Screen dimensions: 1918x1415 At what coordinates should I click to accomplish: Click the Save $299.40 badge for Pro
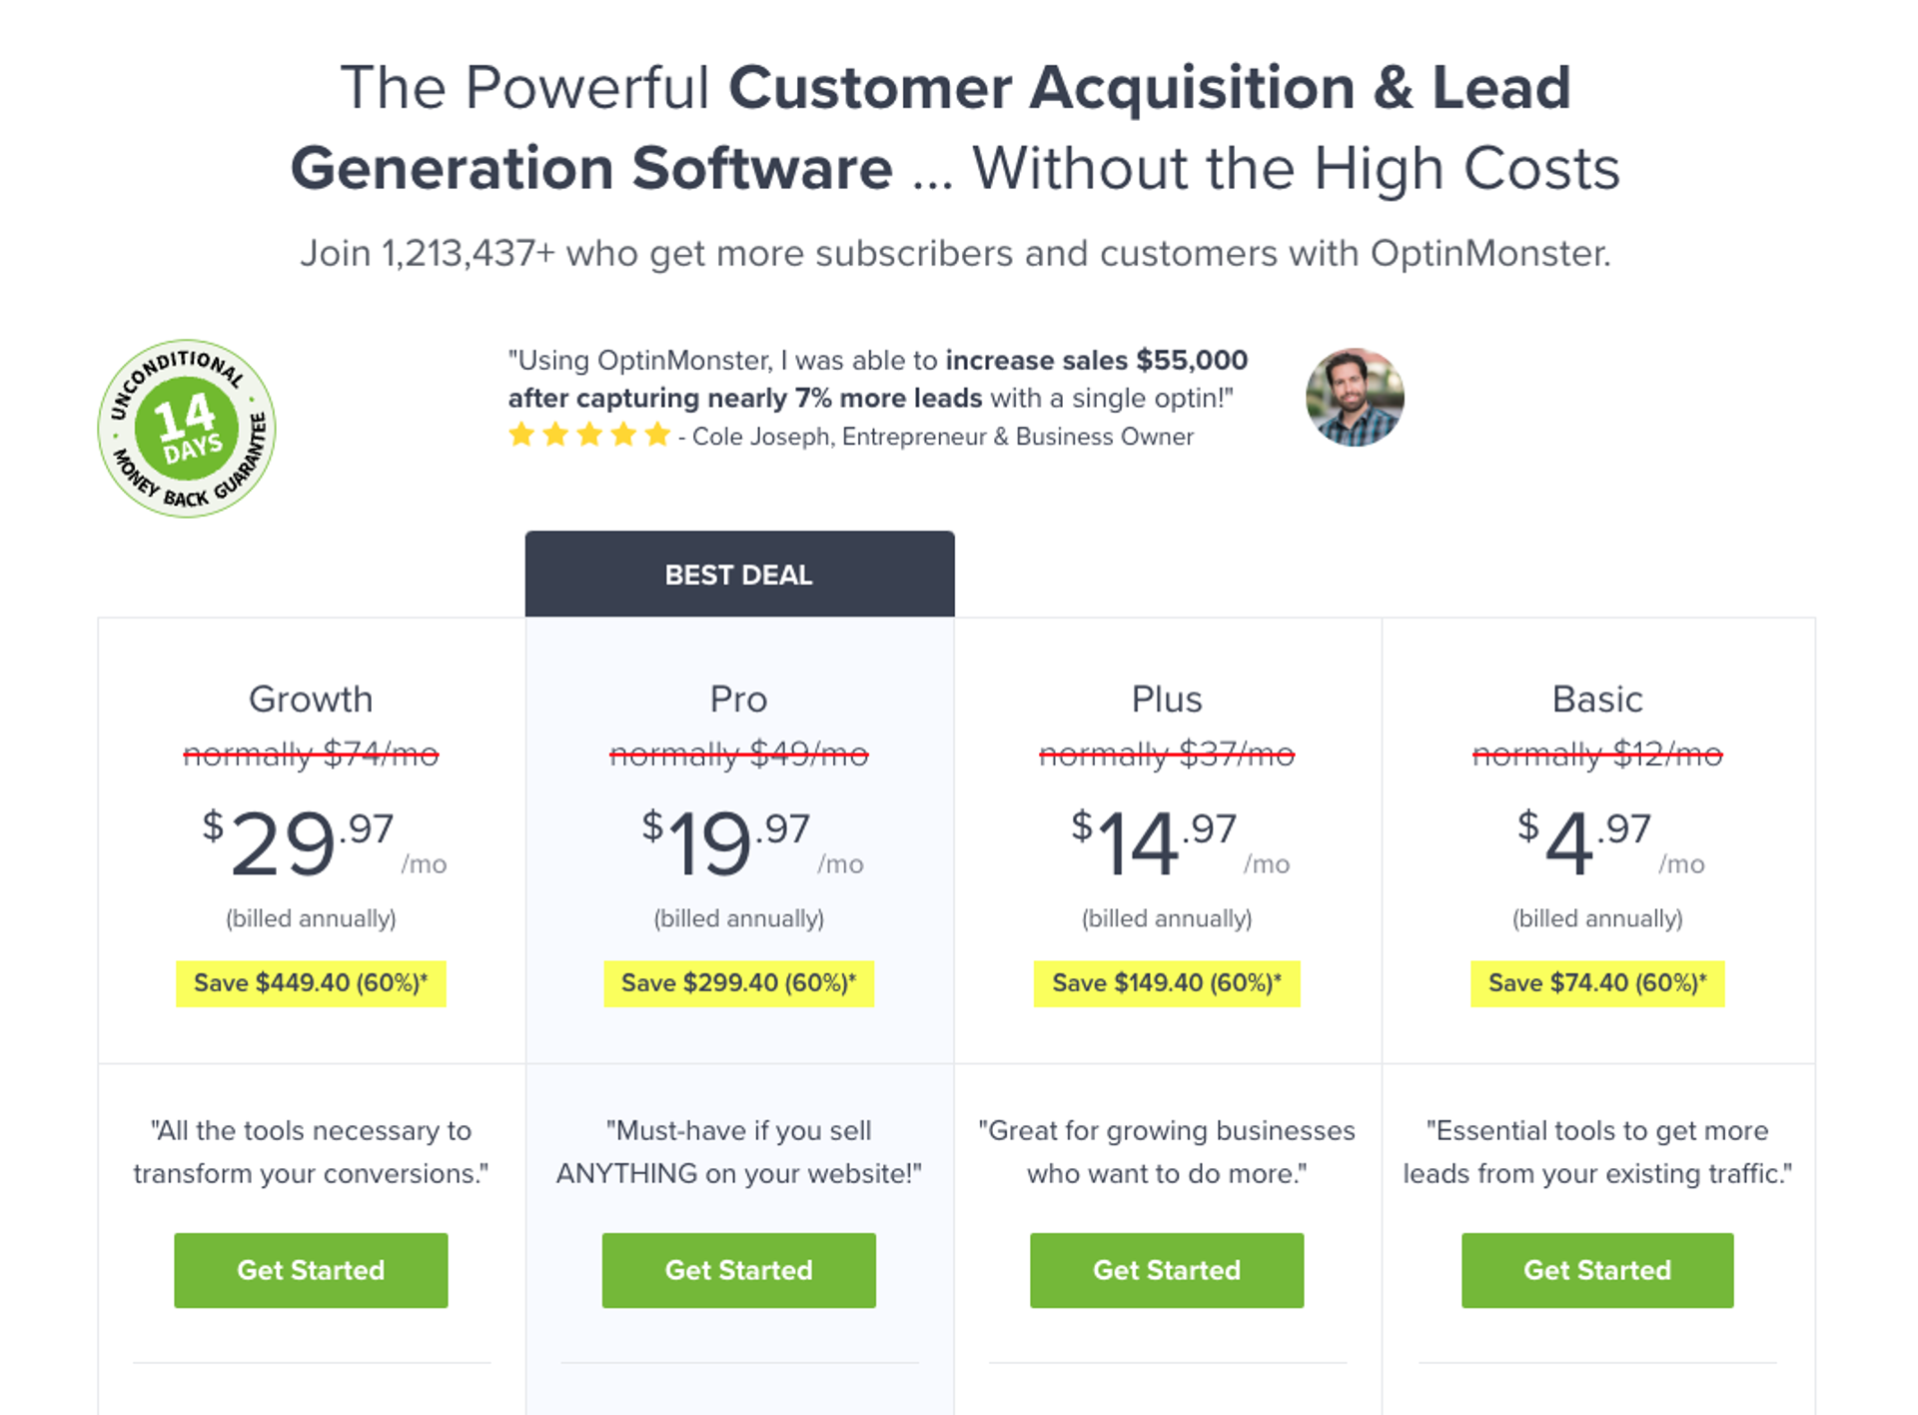pos(738,983)
